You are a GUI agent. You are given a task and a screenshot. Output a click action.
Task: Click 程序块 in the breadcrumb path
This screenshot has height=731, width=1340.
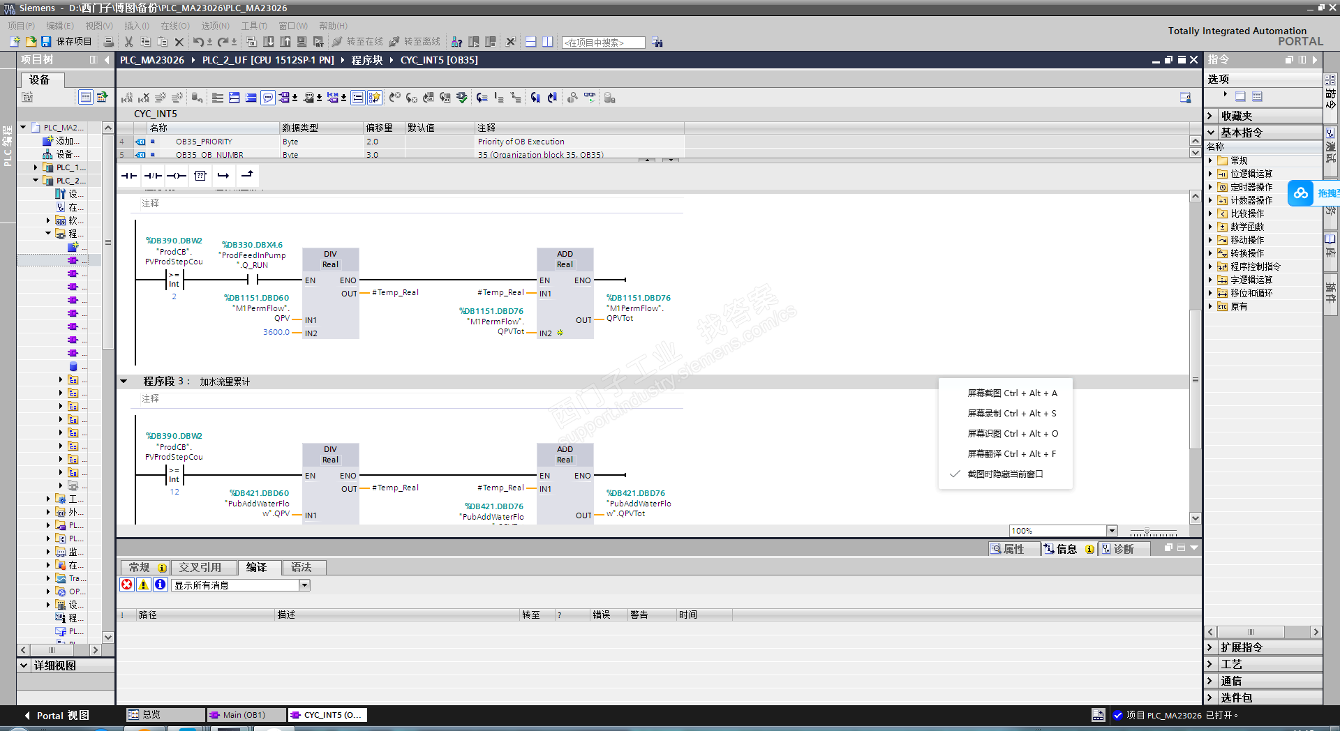pos(367,60)
